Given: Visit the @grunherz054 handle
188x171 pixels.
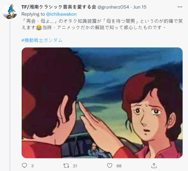Looking at the screenshot, I should (x=113, y=7).
